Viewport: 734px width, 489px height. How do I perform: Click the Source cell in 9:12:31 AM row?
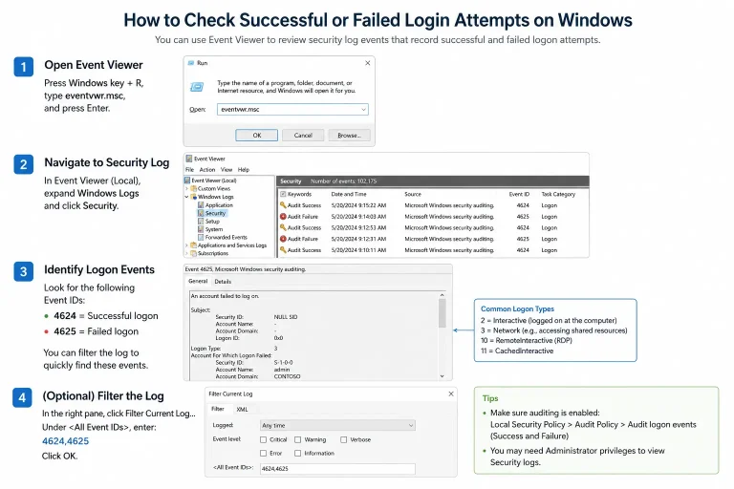[x=449, y=239]
